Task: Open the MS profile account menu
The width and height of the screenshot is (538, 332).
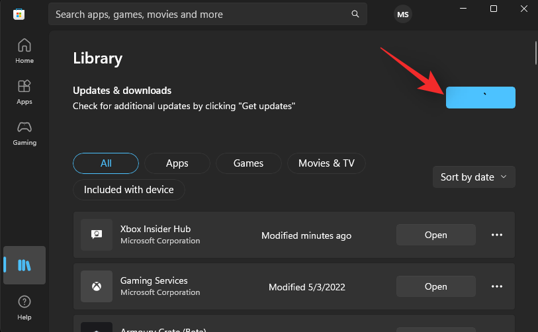Action: [x=402, y=14]
